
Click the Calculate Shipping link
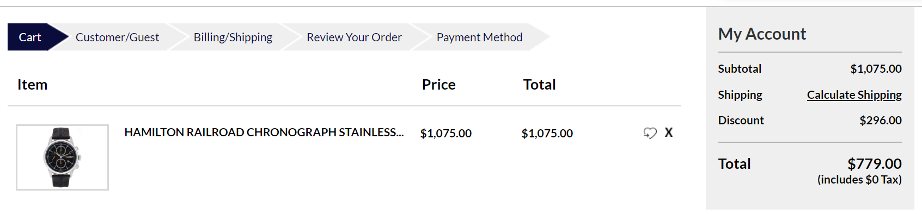pos(854,95)
